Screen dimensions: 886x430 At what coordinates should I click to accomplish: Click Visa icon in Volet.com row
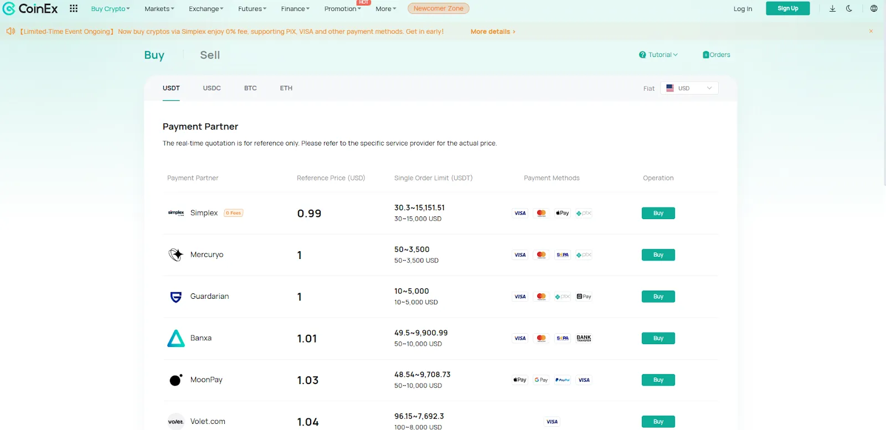[x=552, y=422]
